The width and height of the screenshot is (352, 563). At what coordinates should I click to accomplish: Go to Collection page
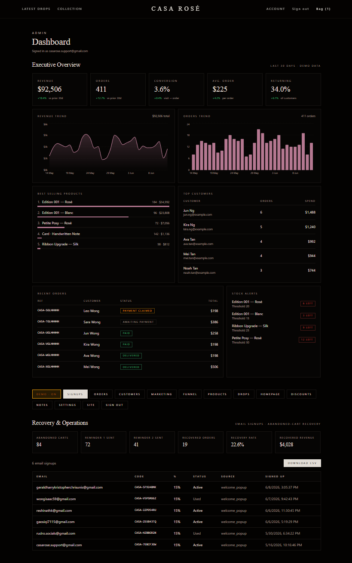tap(70, 9)
